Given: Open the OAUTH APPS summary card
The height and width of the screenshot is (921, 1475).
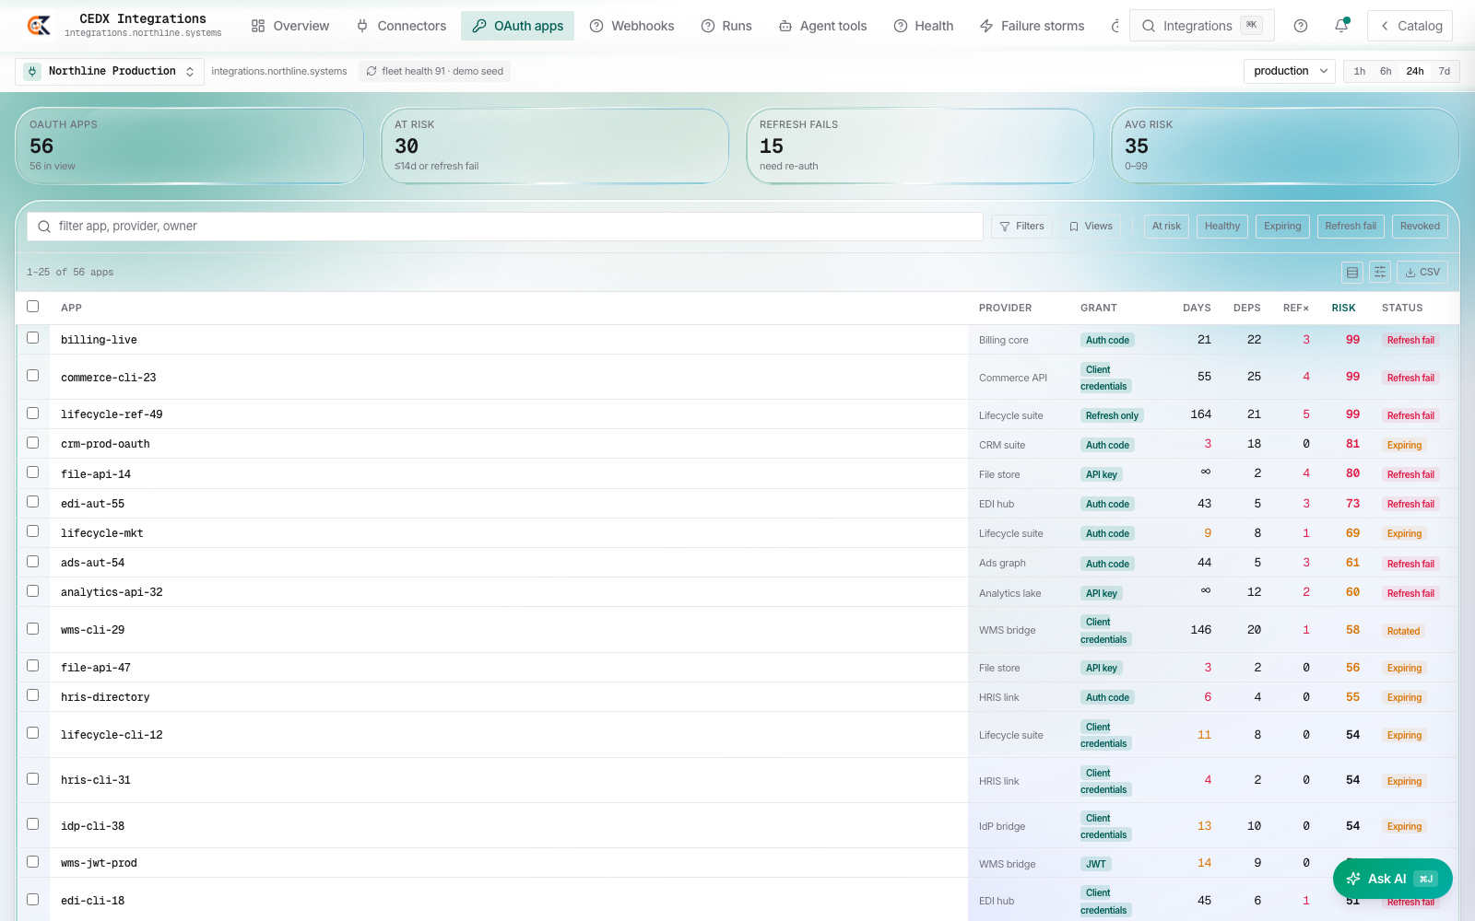Looking at the screenshot, I should coord(190,146).
